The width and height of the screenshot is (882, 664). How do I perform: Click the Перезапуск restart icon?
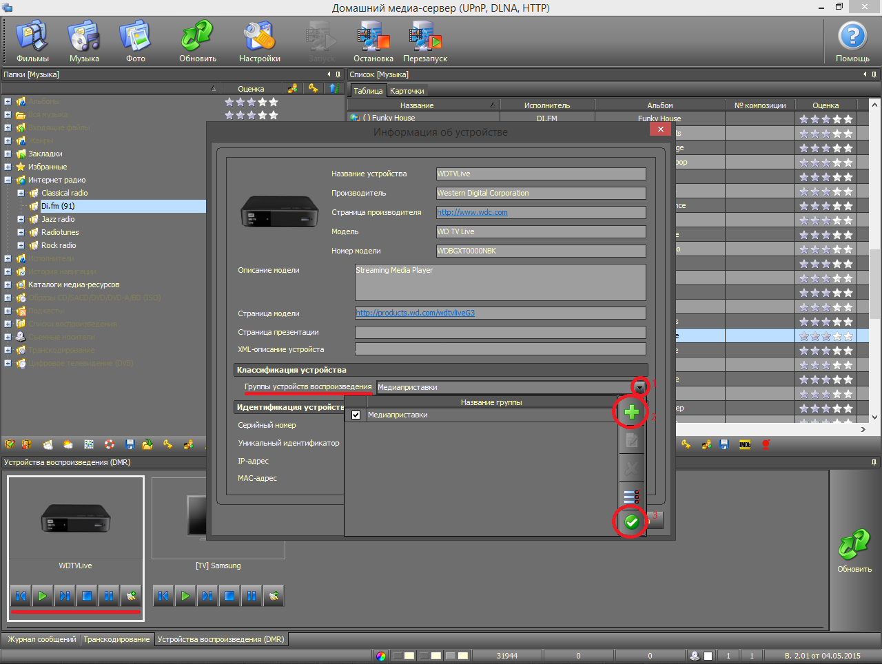point(424,38)
